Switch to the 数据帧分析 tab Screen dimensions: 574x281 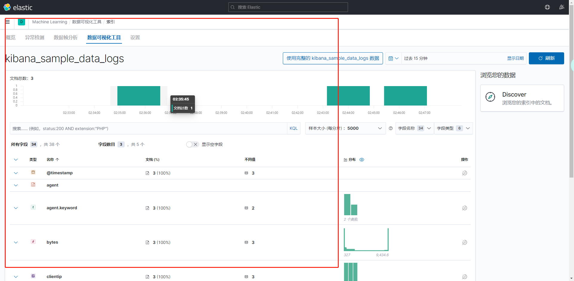tap(66, 38)
